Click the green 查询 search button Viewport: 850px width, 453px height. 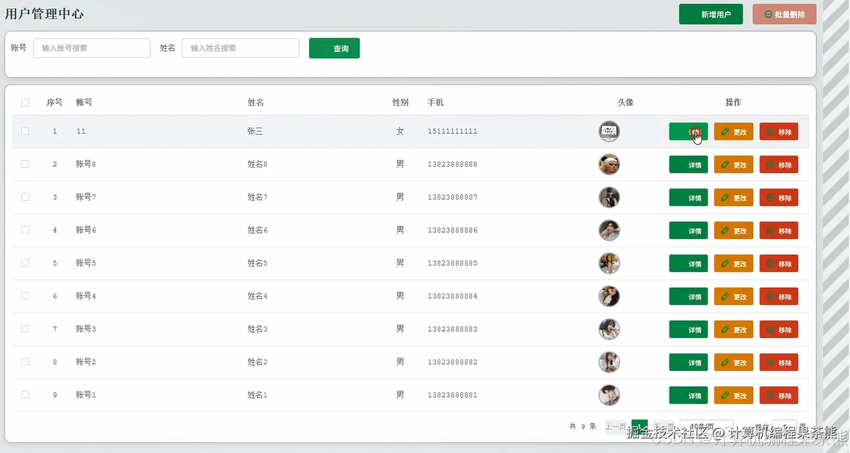coord(334,48)
